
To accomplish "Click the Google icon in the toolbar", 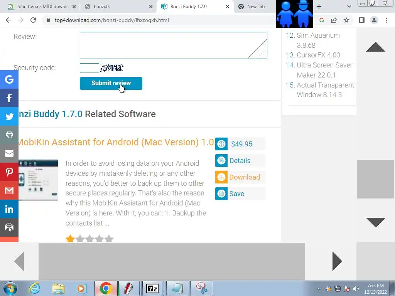I will [x=321, y=20].
